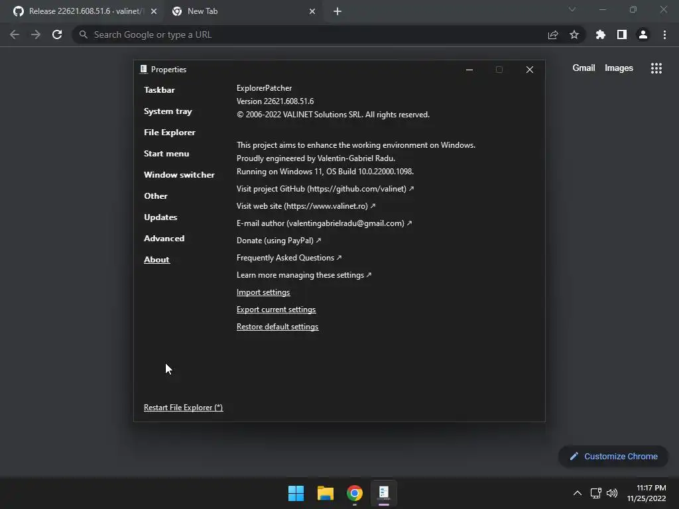679x509 pixels.
Task: Click the E-mail author link
Action: [324, 223]
